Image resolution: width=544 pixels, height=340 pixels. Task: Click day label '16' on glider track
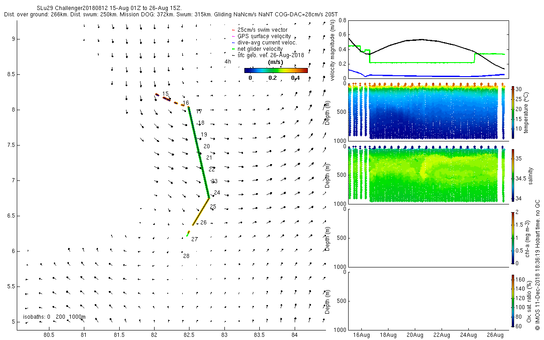click(186, 103)
